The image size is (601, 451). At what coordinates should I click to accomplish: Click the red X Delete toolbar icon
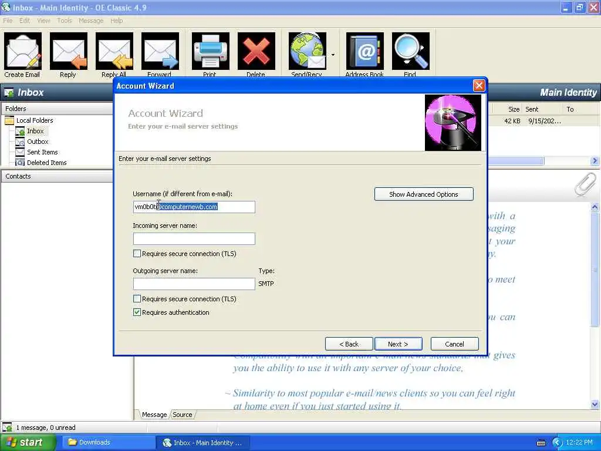(x=256, y=52)
